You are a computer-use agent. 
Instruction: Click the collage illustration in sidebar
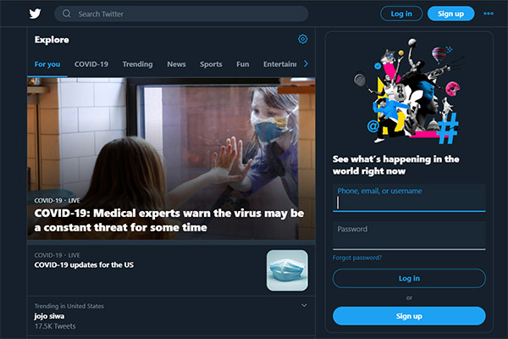point(410,92)
